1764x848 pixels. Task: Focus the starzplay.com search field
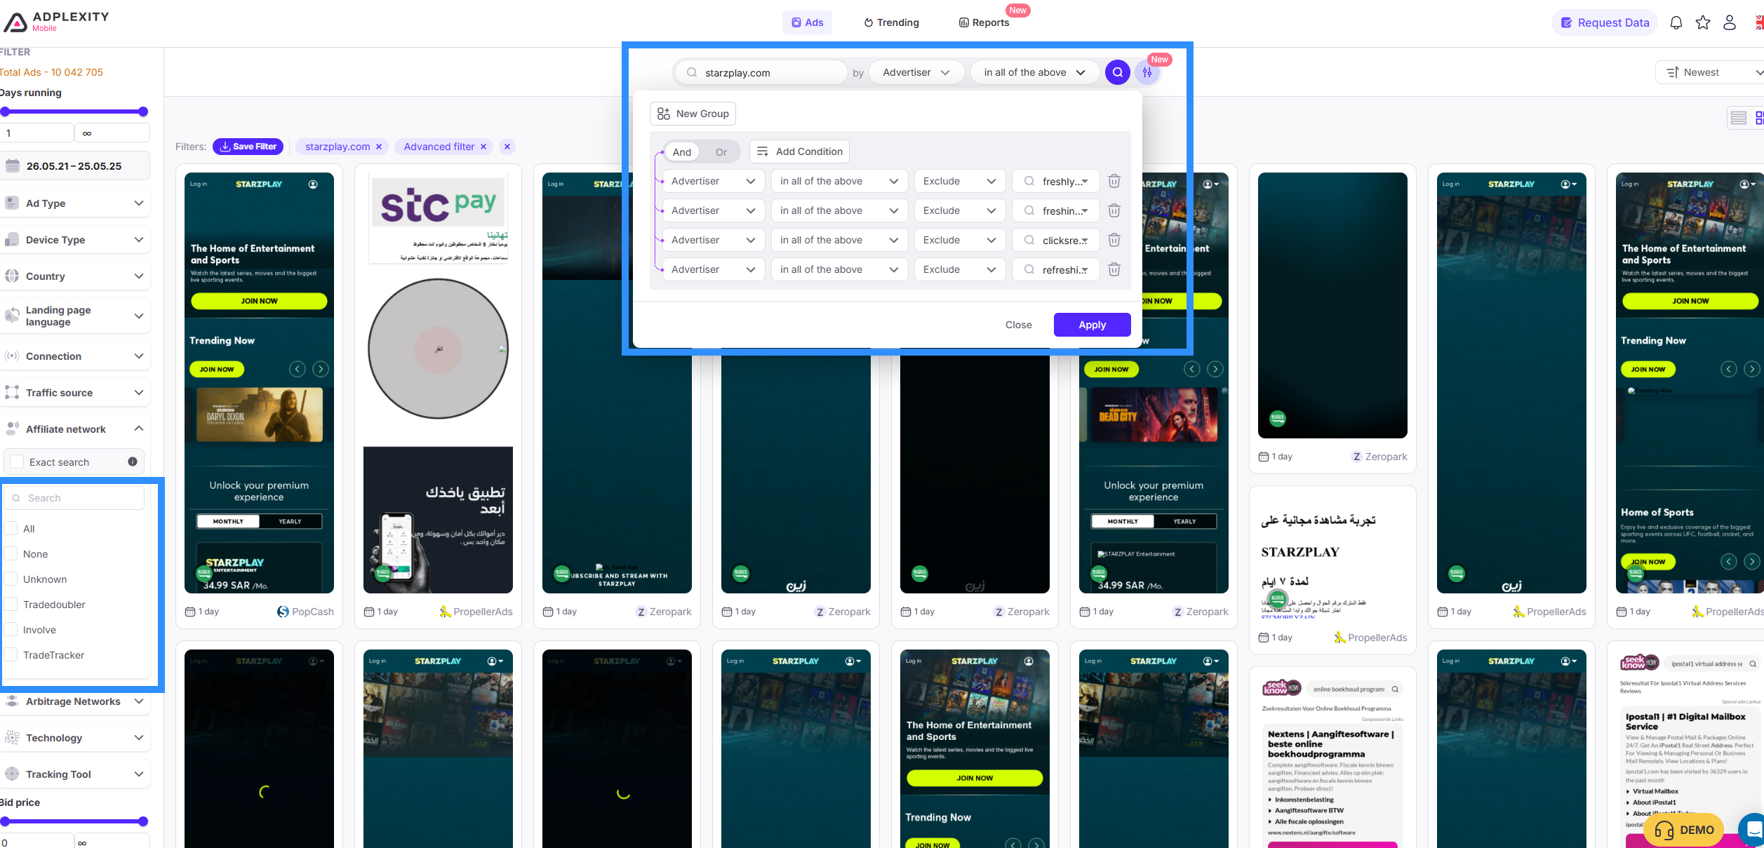tap(761, 72)
